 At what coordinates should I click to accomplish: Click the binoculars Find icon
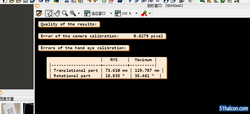[x=120, y=1]
